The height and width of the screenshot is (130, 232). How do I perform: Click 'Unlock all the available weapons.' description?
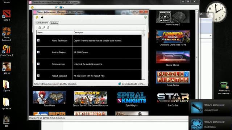88,64
